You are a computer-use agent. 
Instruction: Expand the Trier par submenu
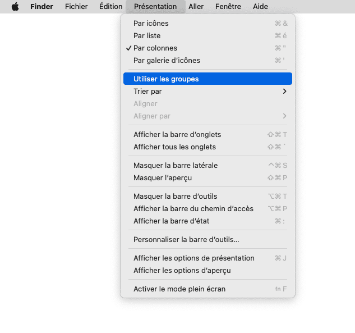(x=208, y=91)
